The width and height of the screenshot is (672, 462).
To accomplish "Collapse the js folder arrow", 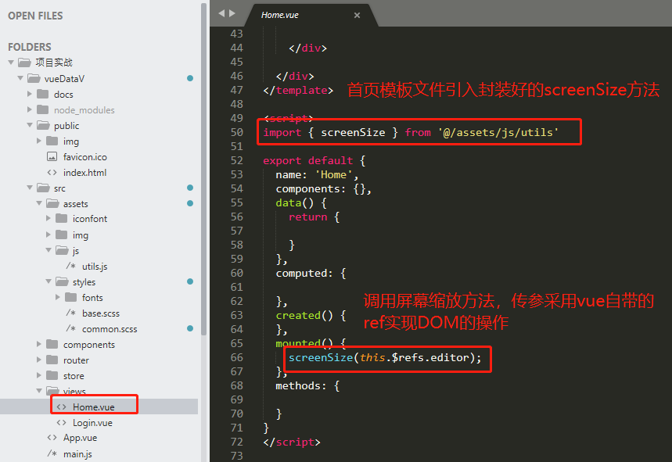I will point(49,250).
